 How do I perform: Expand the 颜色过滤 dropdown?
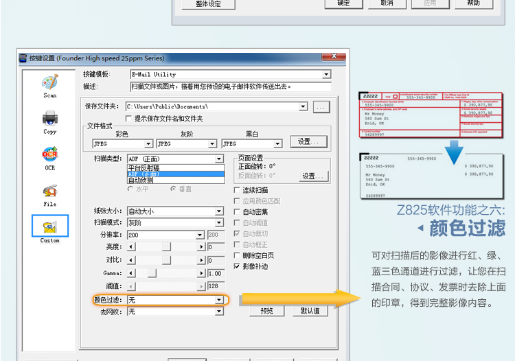pos(219,300)
